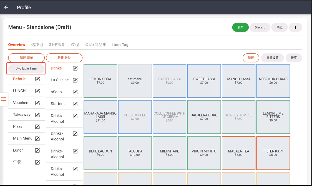The width and height of the screenshot is (312, 186).
Task: Open the LEMON LIME BITTERS item tile
Action: (x=273, y=117)
